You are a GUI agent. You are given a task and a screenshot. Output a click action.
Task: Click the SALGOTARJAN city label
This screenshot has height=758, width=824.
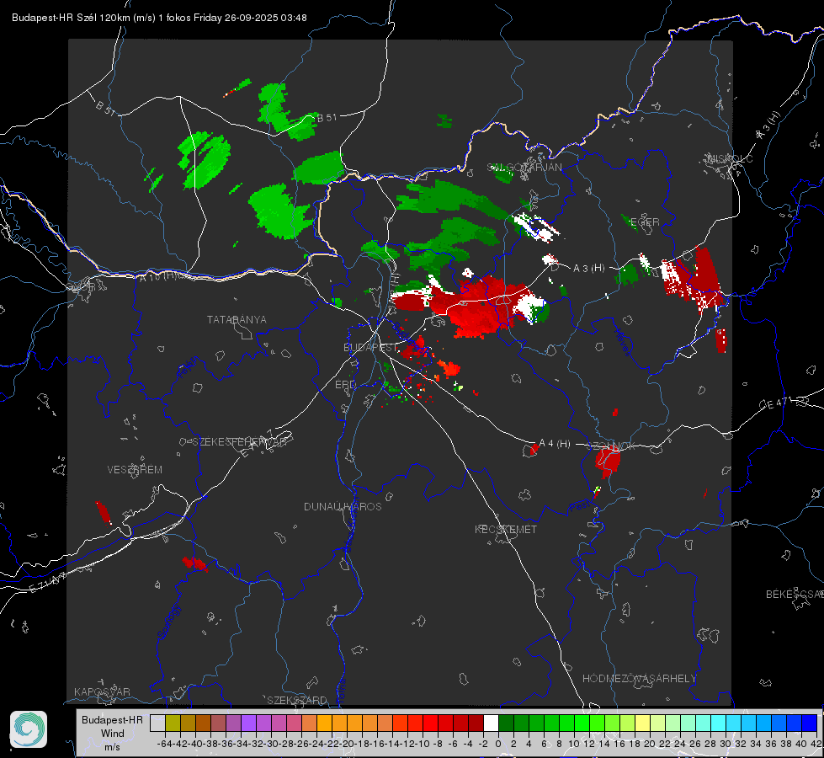tap(524, 168)
